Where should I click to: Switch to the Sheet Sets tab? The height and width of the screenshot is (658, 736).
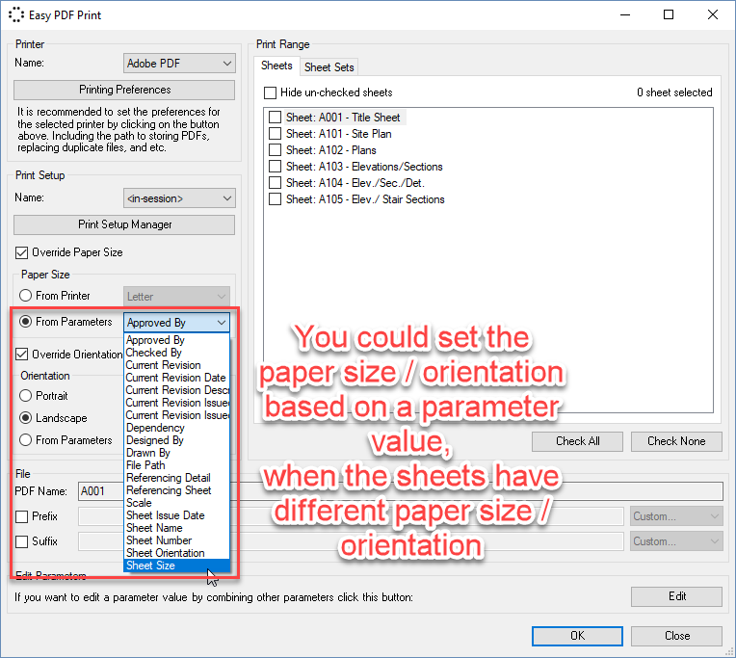point(329,67)
